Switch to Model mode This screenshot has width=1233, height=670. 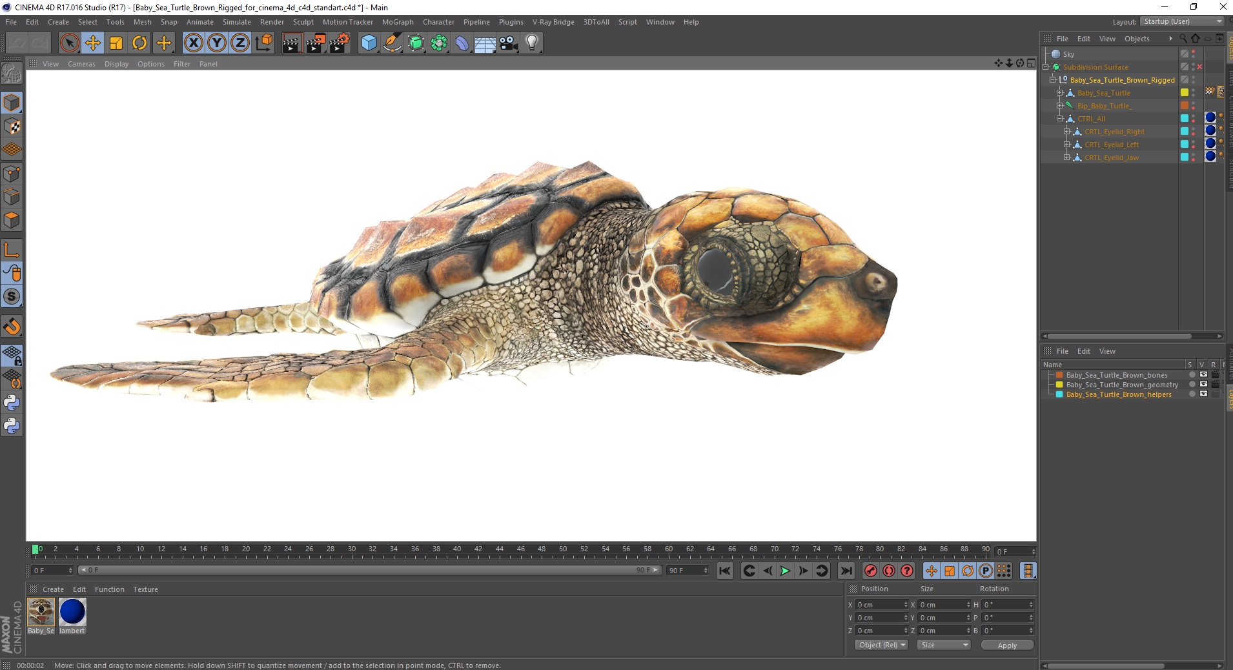[12, 103]
